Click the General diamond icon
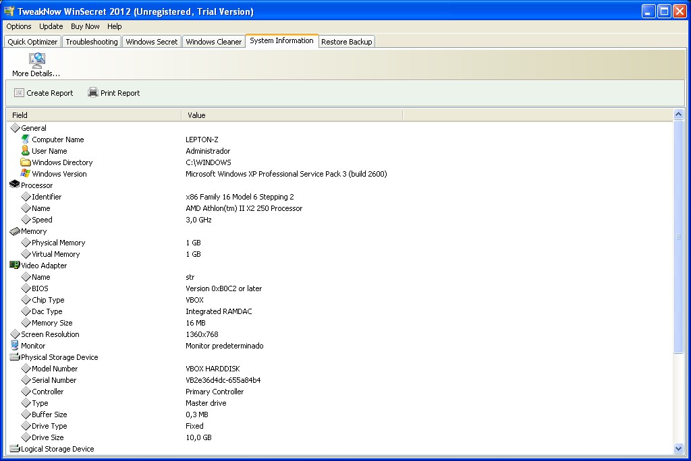Screen dimensions: 691x461 pos(15,127)
